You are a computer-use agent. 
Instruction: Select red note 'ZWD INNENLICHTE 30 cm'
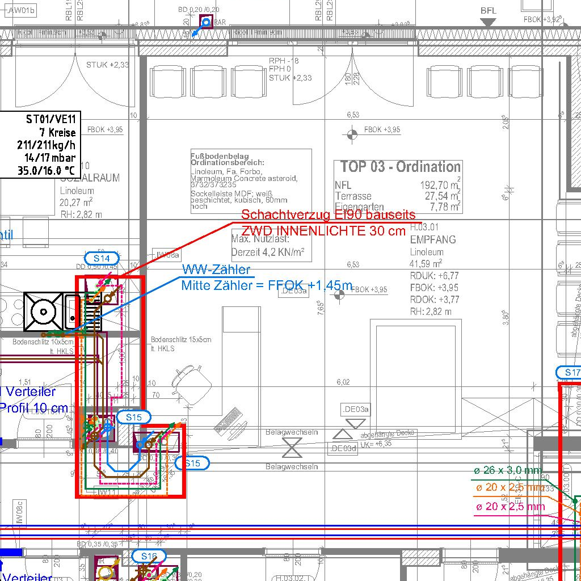(x=323, y=231)
